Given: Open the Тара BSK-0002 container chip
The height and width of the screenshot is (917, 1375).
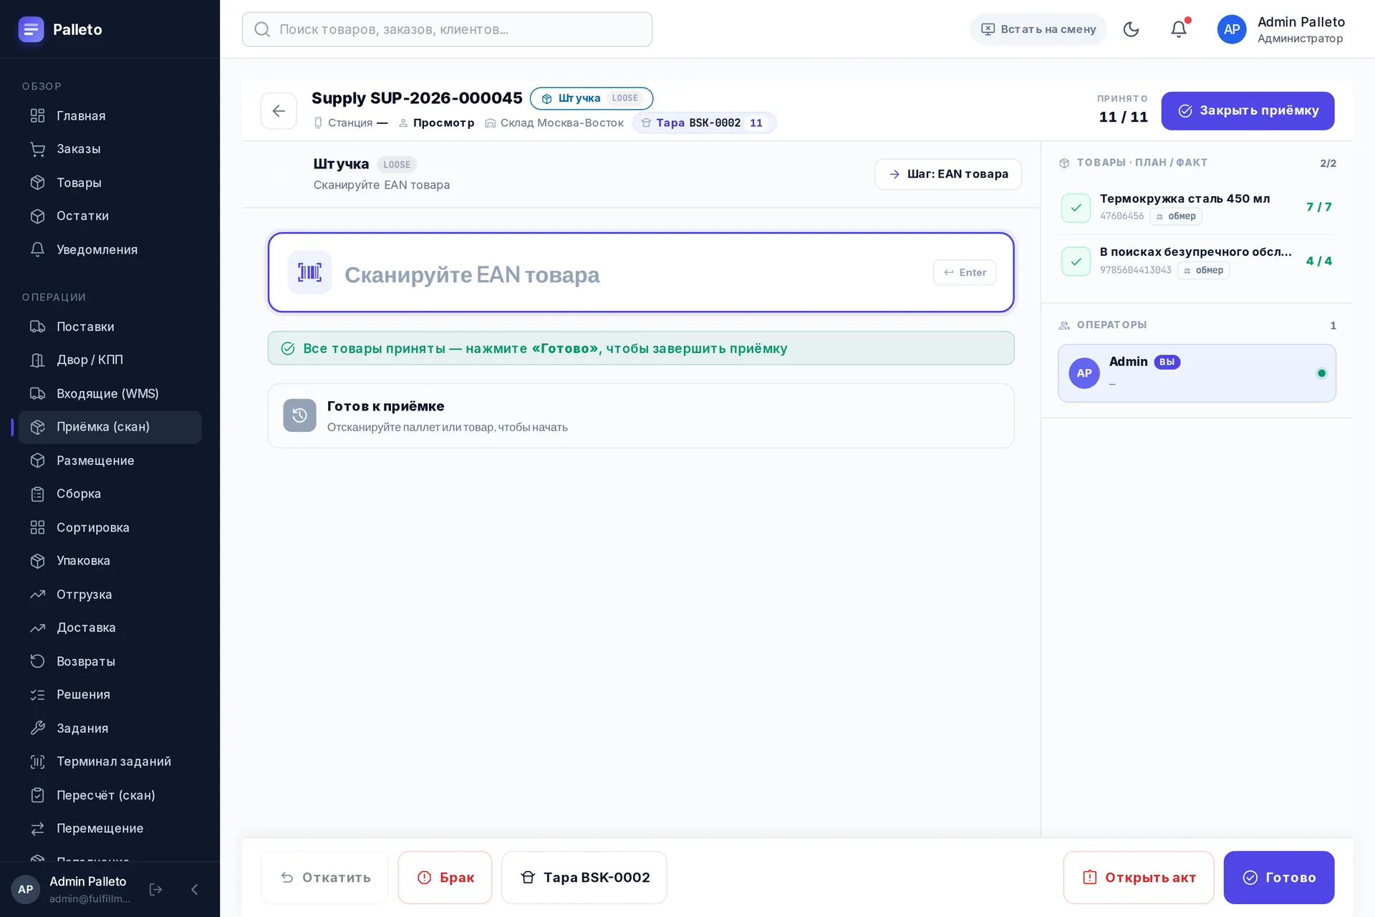Looking at the screenshot, I should coord(705,123).
